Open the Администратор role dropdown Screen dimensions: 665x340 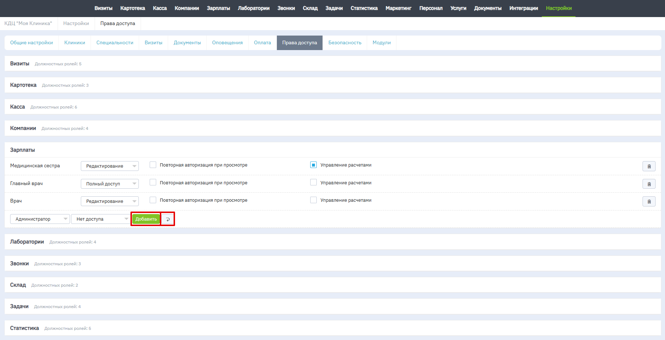[40, 219]
